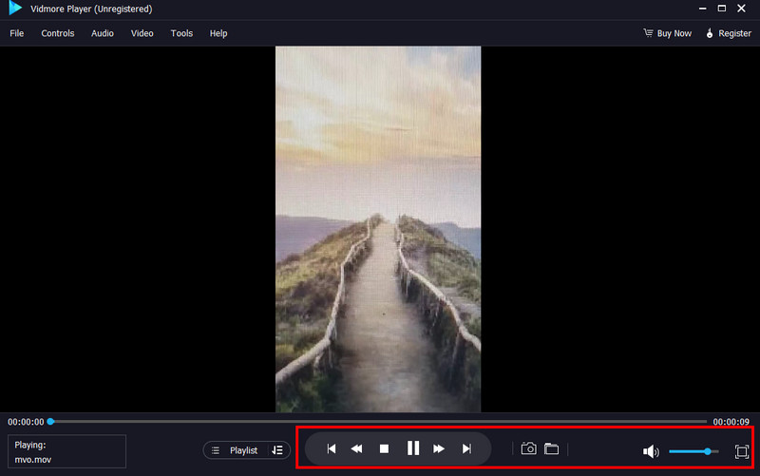The width and height of the screenshot is (760, 476).
Task: Click the video display area
Action: (378, 229)
